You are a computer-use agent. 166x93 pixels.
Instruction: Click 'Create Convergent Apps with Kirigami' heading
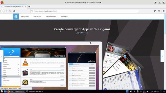tap(82, 29)
